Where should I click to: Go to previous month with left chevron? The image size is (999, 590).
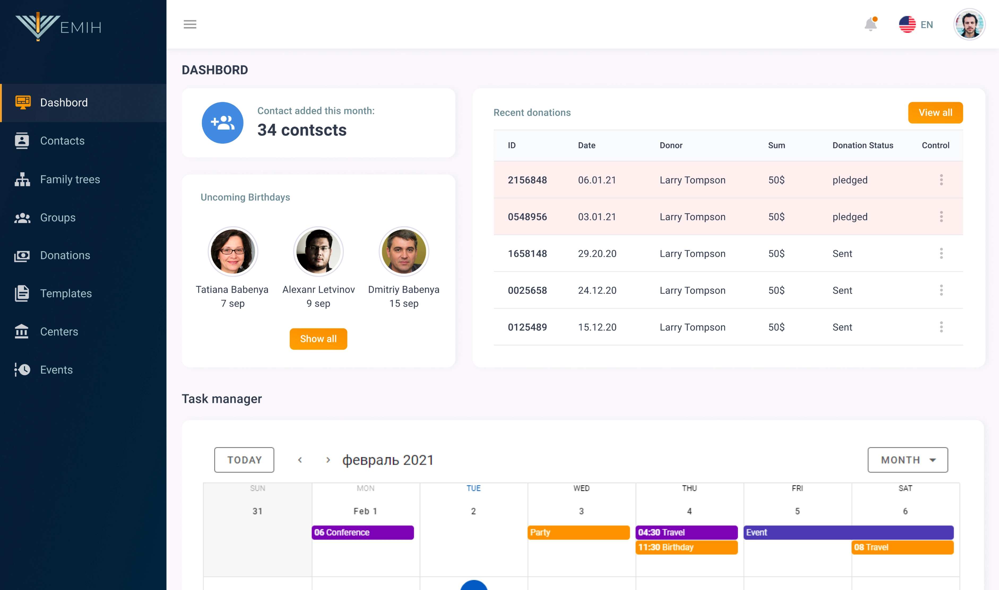coord(300,460)
